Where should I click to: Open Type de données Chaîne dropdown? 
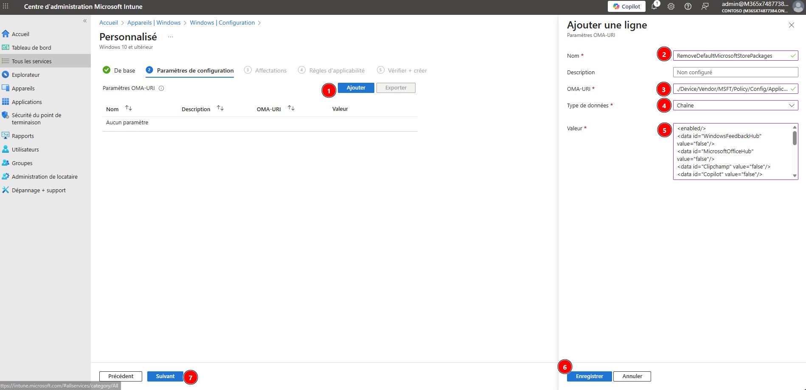[x=736, y=105]
